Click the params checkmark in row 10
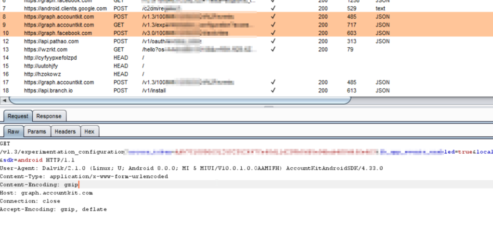The width and height of the screenshot is (493, 226). [273, 33]
